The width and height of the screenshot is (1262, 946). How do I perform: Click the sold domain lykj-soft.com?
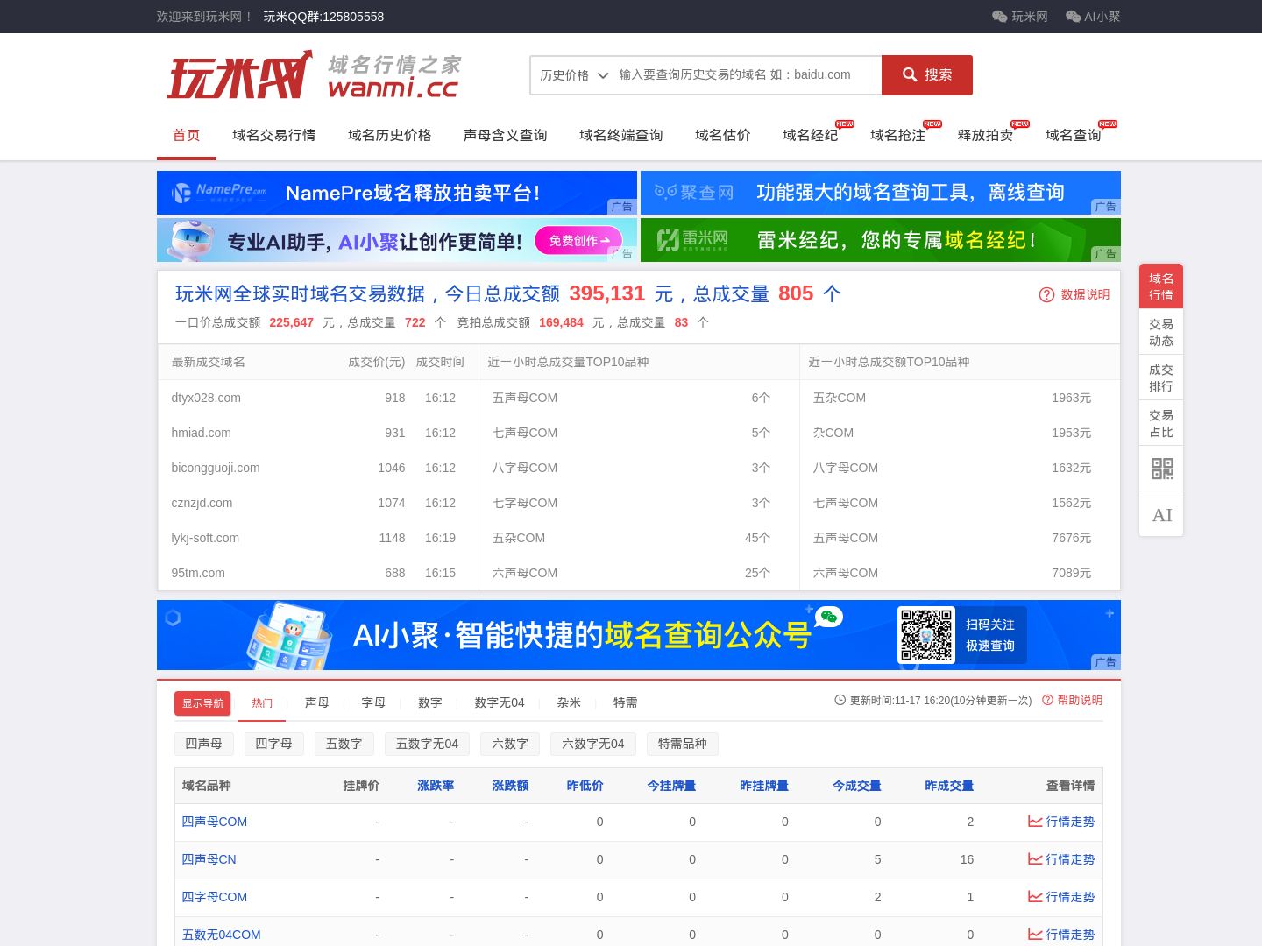205,538
